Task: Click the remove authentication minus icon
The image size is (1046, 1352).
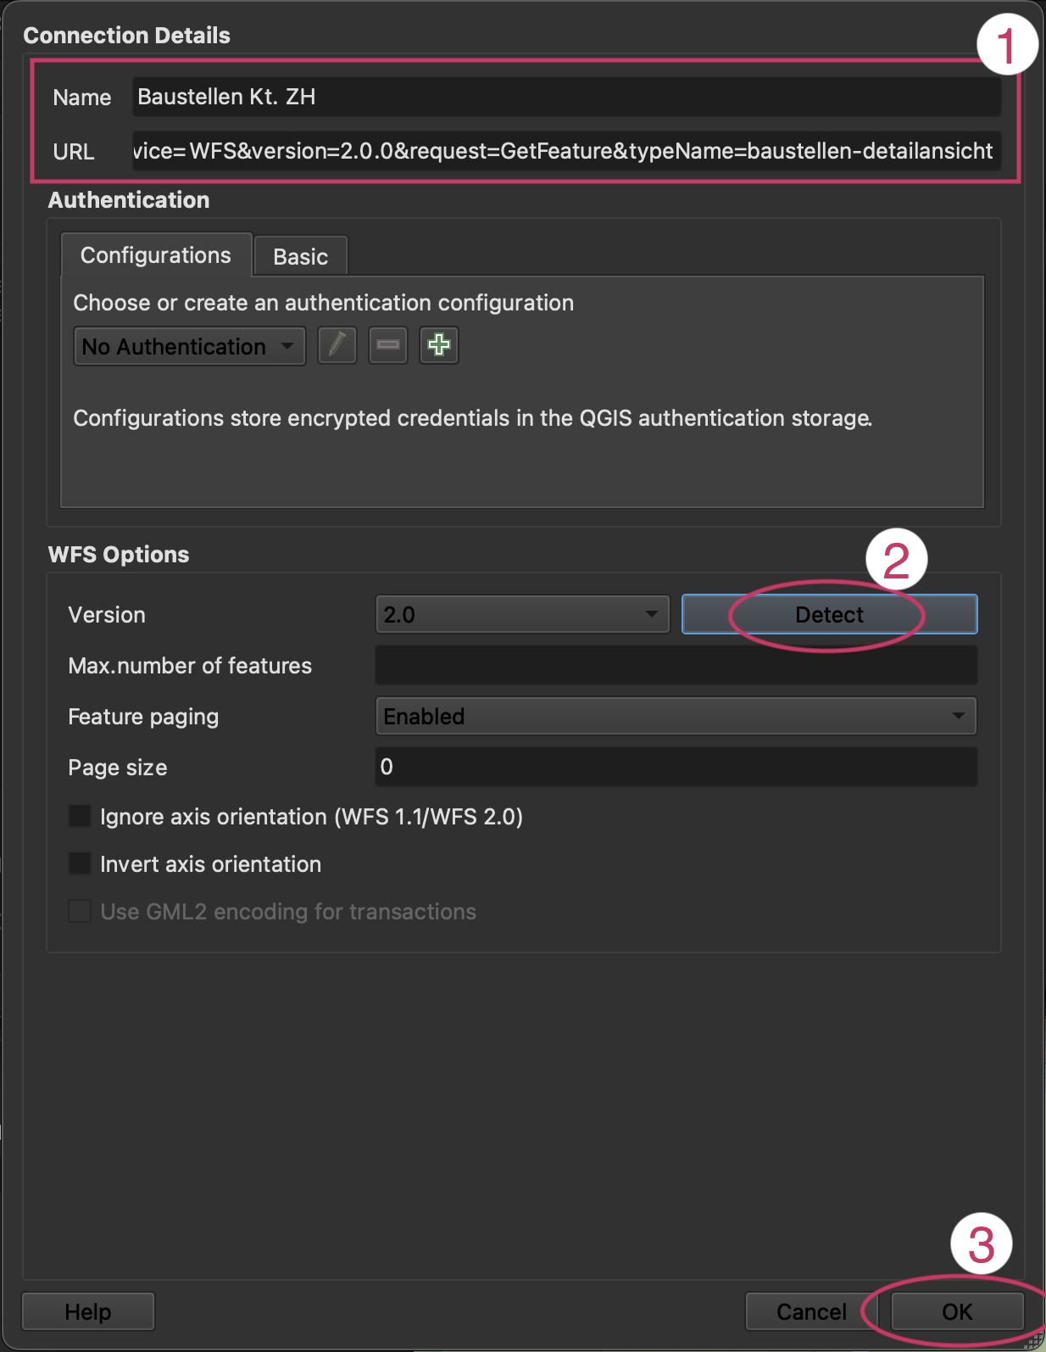Action: 388,346
